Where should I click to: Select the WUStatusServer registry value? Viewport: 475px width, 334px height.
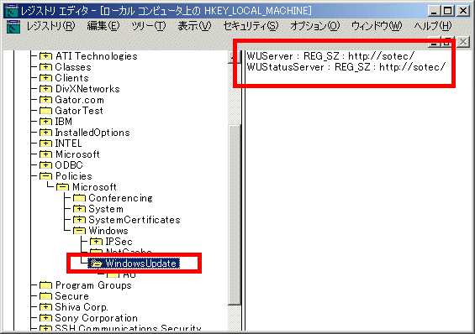[x=346, y=67]
